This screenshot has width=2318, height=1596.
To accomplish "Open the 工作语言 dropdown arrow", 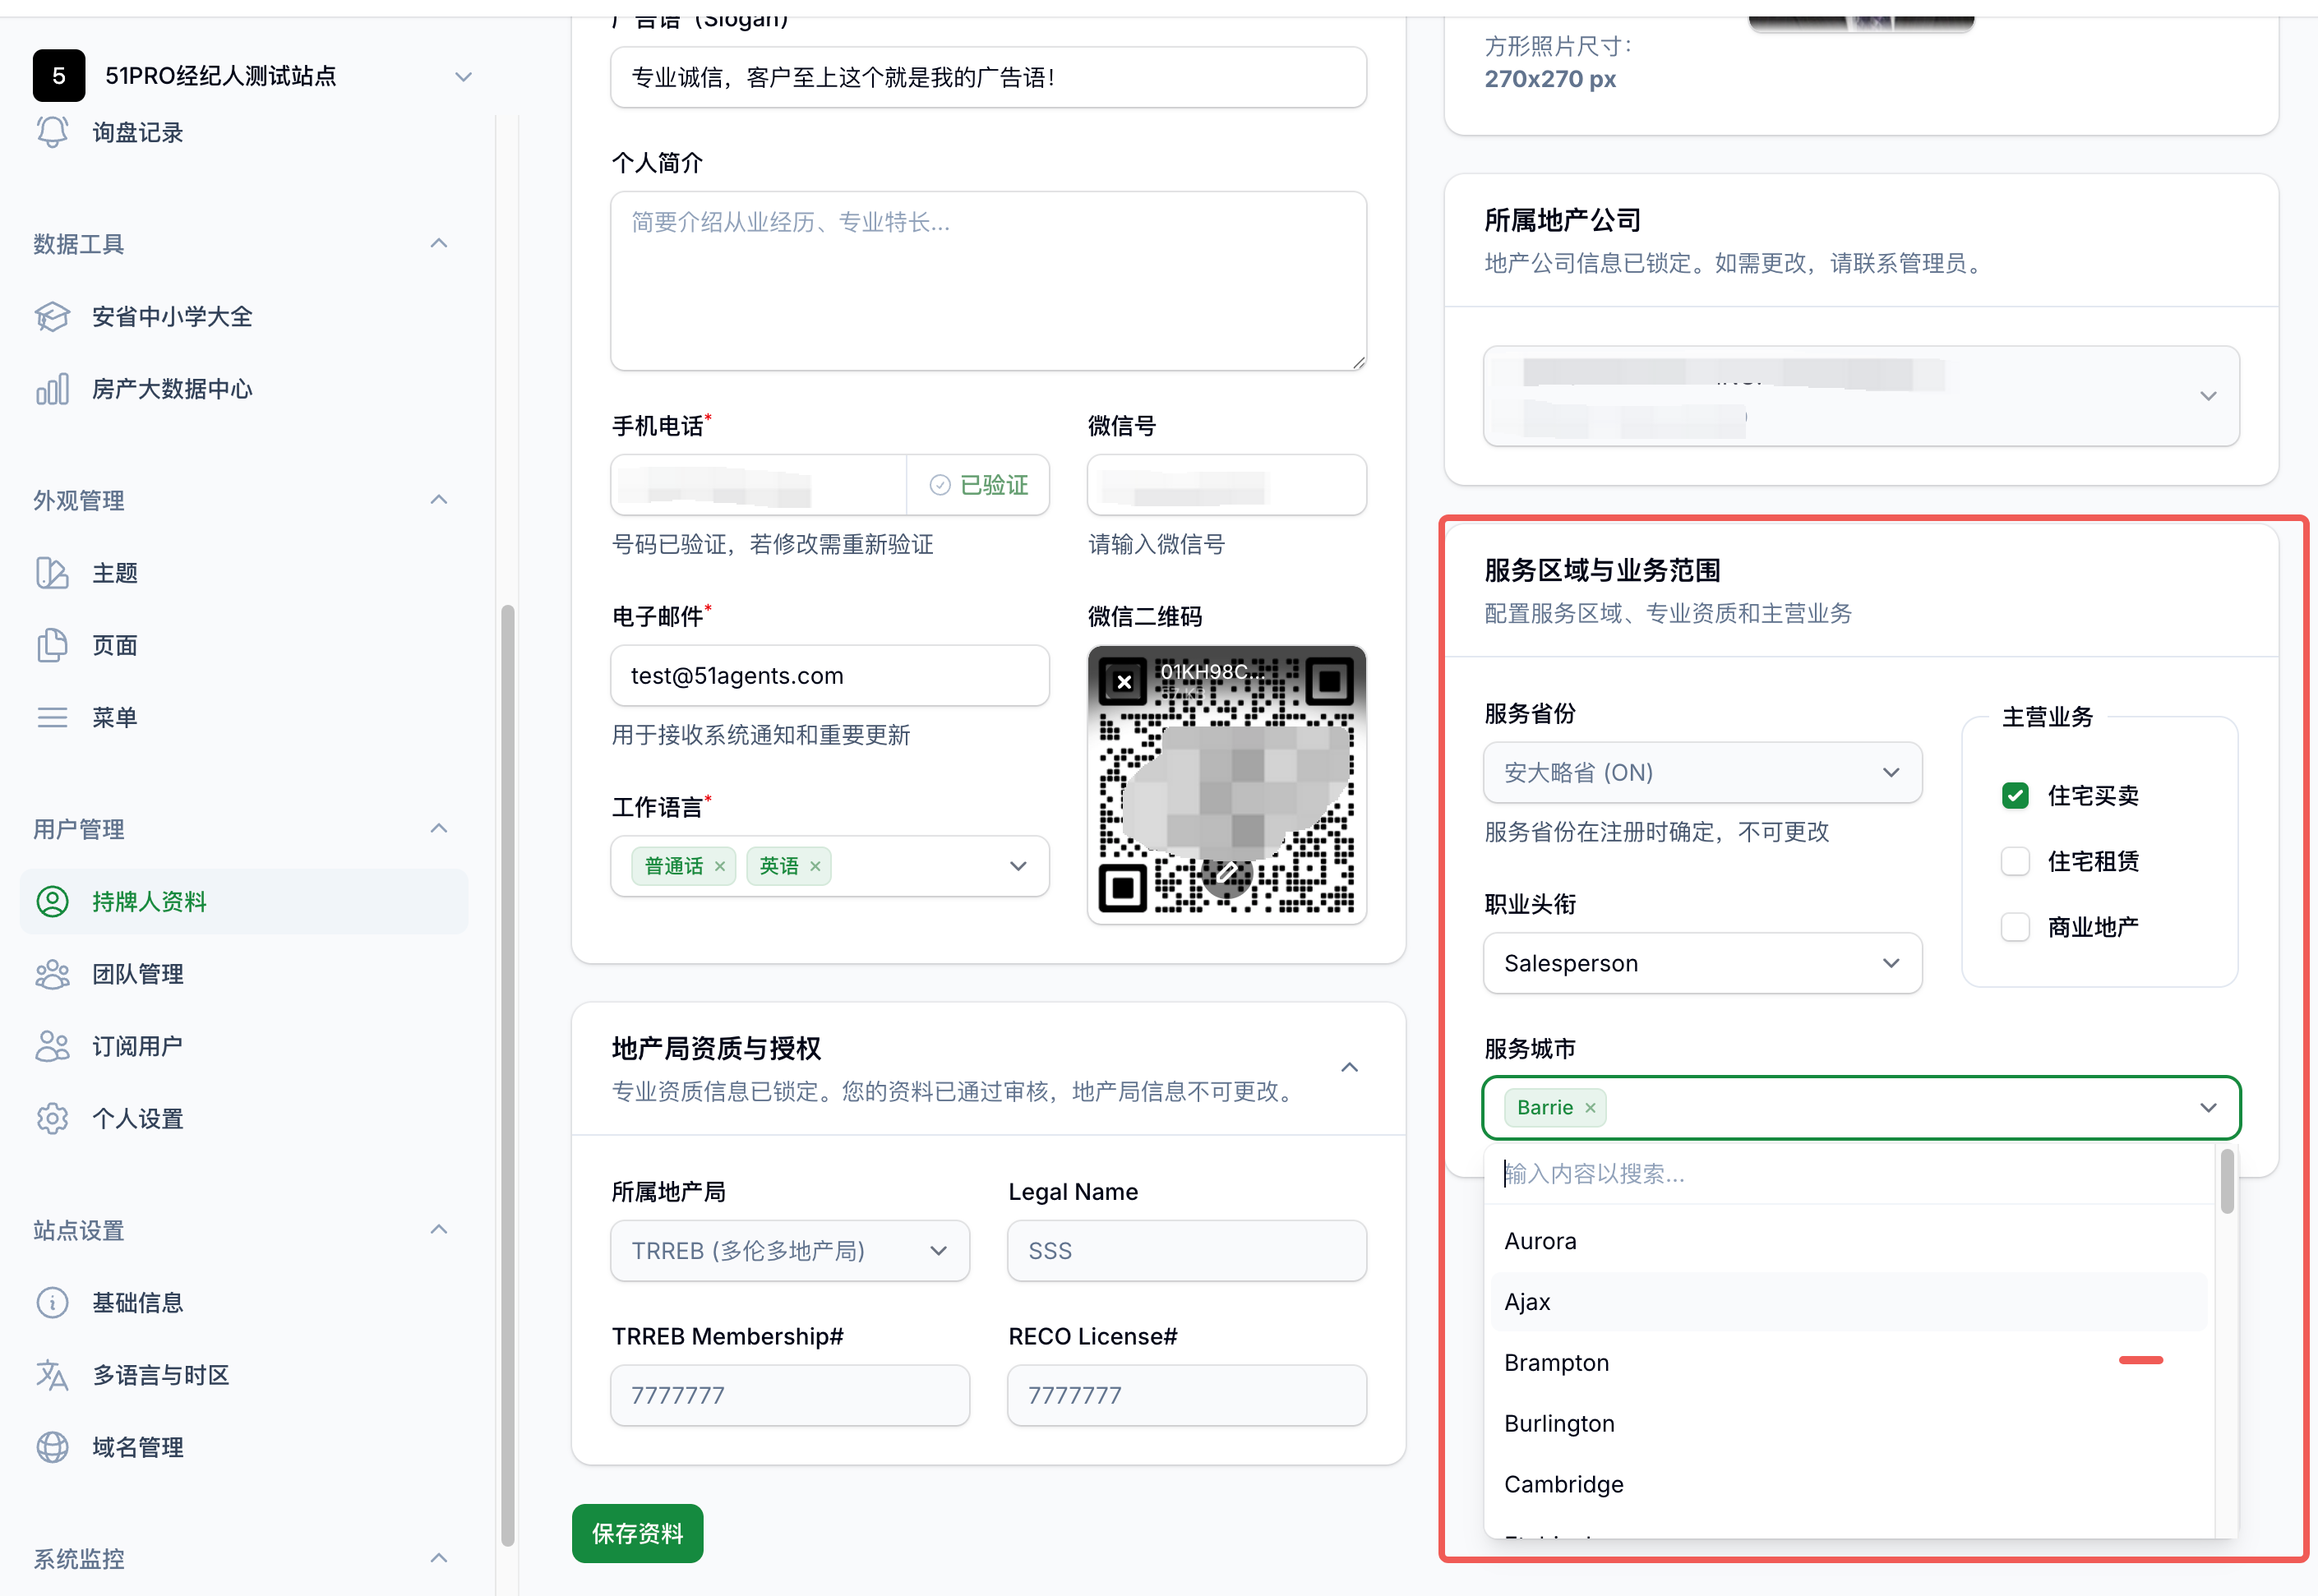I will point(1018,866).
